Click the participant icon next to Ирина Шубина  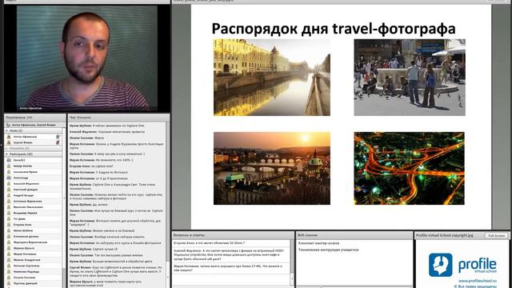[9, 231]
